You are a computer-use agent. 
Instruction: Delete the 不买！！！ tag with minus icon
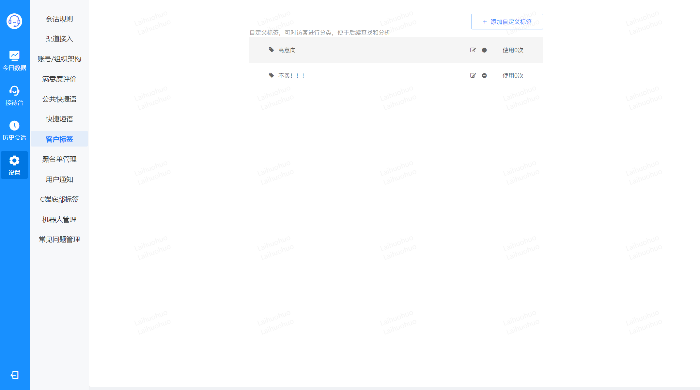pyautogui.click(x=484, y=75)
